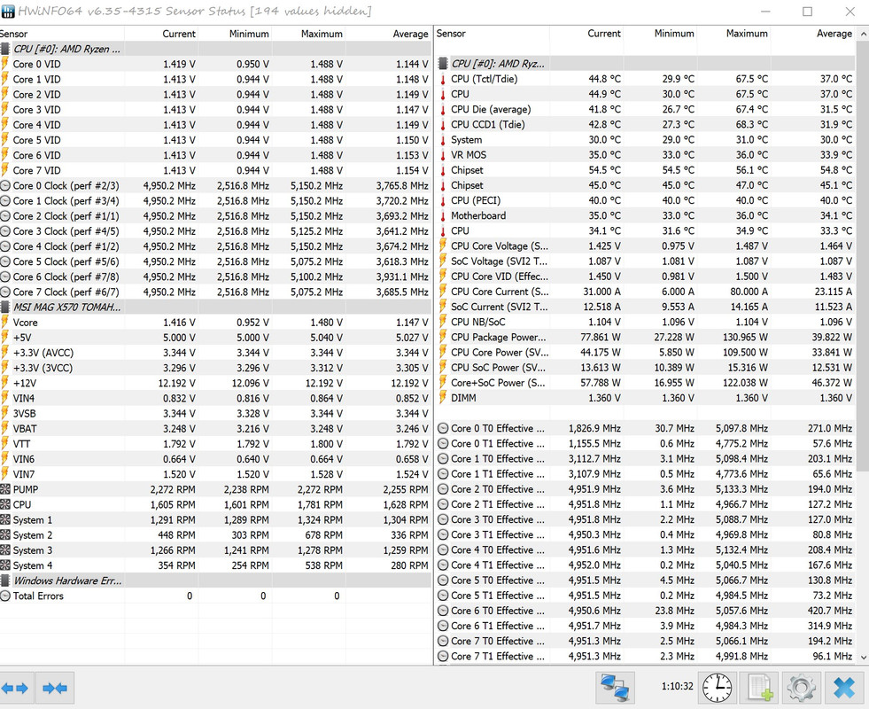Viewport: 869px width, 709px height.
Task: Select the +3.3V (AVCC) row
Action: click(215, 353)
